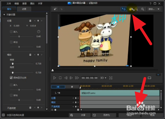Switch to the 动画 tab
Screen dimensions: 165x119
(24, 9)
